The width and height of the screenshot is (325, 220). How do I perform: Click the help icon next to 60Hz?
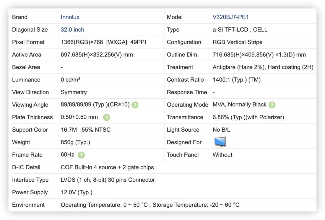pos(81,155)
